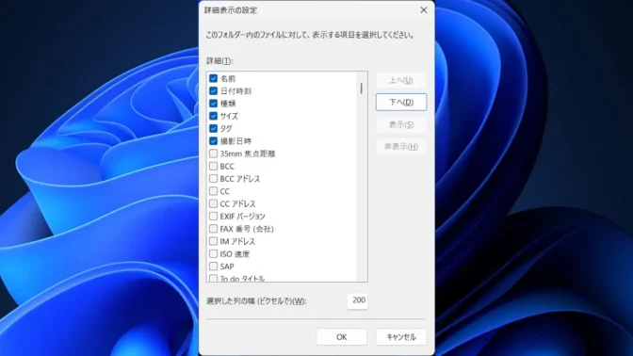Check the ISO 速度 checkbox
Image resolution: width=633 pixels, height=356 pixels.
pyautogui.click(x=213, y=253)
